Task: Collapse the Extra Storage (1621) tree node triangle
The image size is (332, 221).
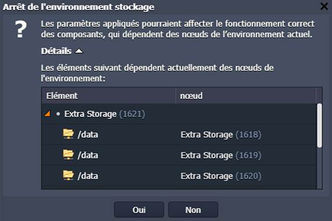Action: click(x=47, y=114)
